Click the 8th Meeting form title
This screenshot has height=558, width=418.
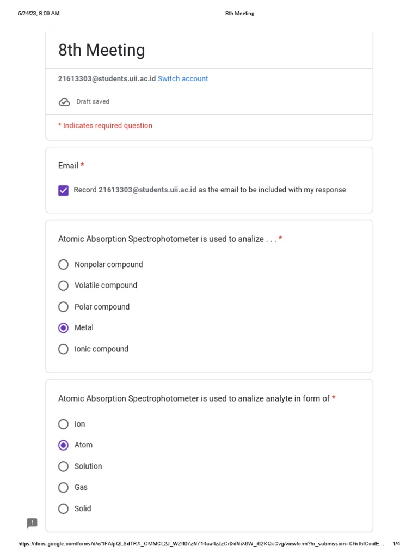[x=102, y=50]
